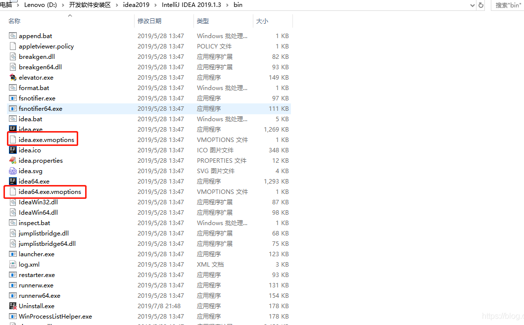
Task: Refresh the folder view button
Action: (x=481, y=5)
